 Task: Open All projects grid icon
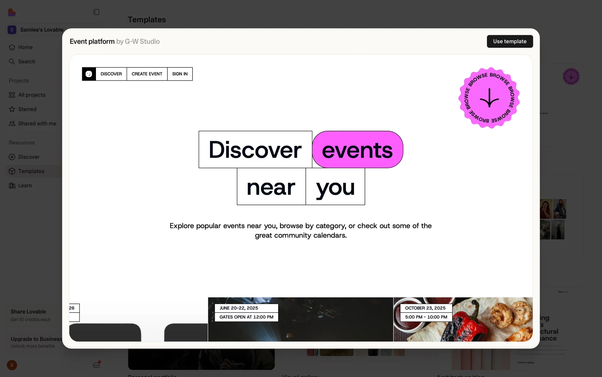click(12, 95)
